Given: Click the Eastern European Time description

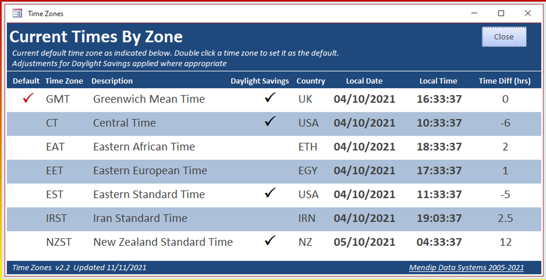Looking at the screenshot, I should coord(150,170).
